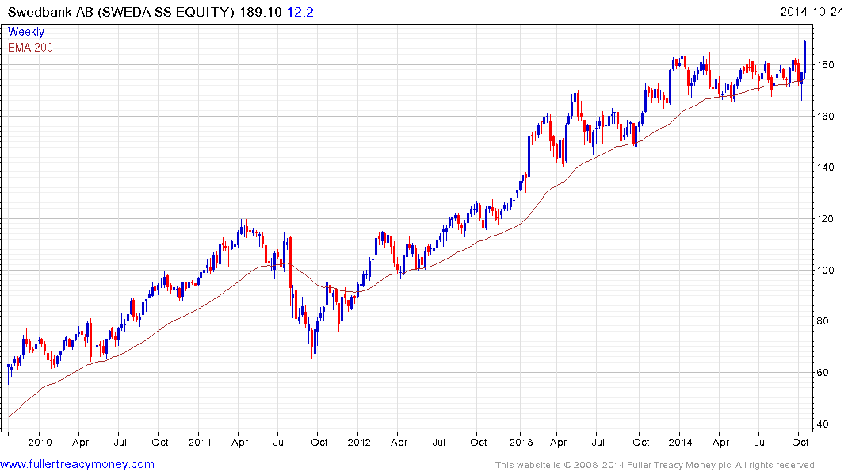Click the 60 price axis label

tap(823, 373)
